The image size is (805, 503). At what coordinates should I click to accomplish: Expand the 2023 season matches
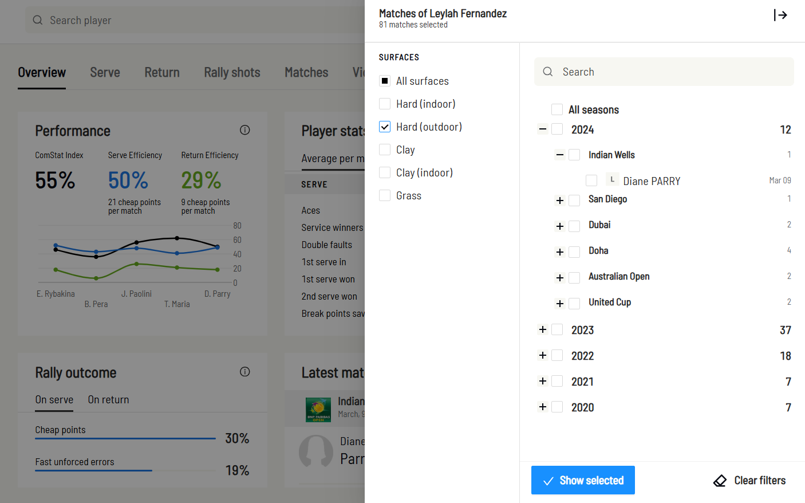pos(543,329)
